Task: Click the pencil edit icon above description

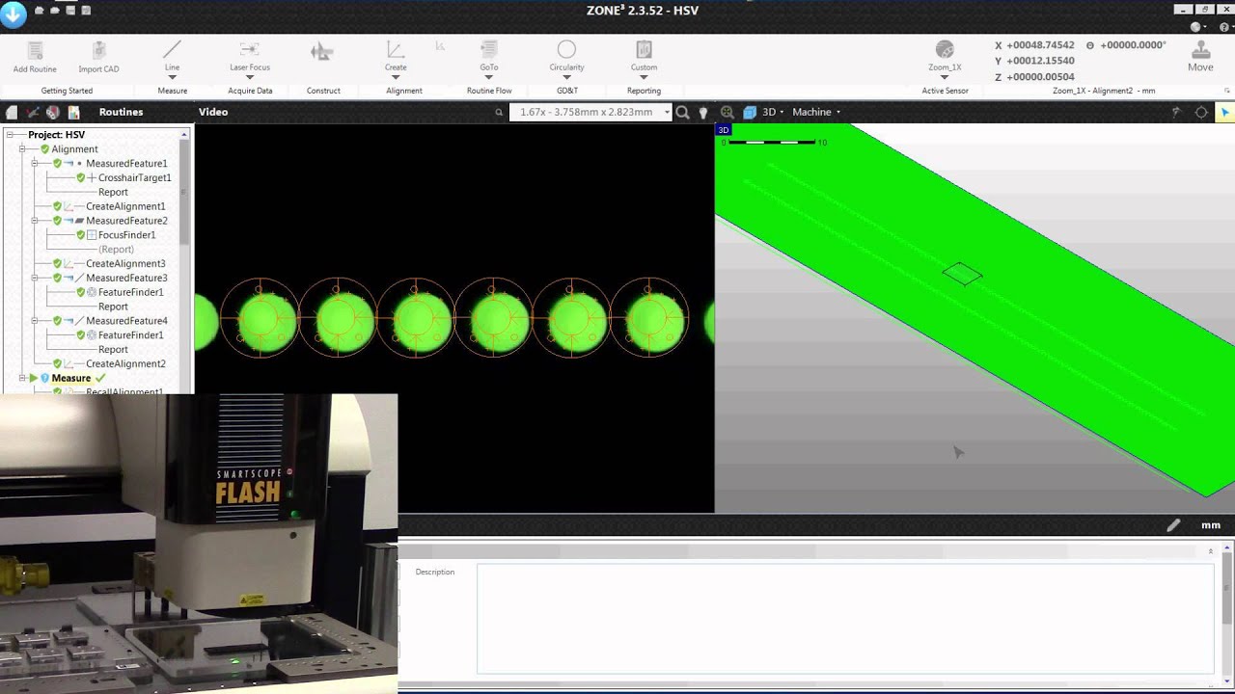Action: (x=1173, y=525)
